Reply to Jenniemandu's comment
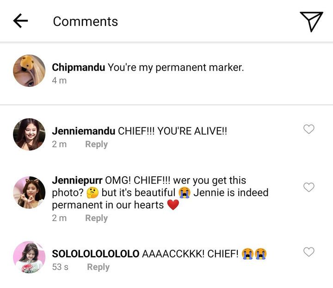 (96, 144)
